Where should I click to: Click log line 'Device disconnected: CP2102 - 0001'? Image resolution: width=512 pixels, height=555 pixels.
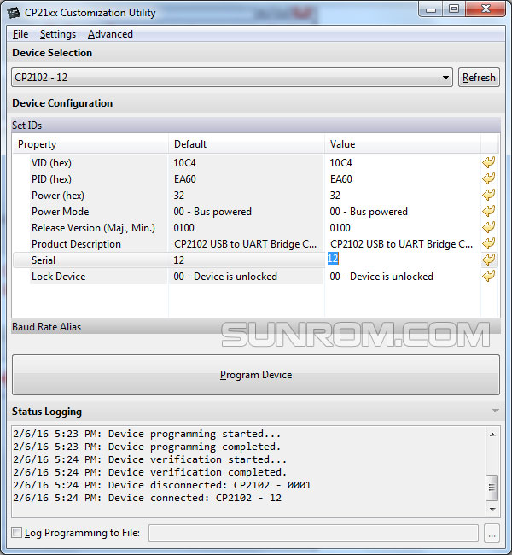[162, 485]
